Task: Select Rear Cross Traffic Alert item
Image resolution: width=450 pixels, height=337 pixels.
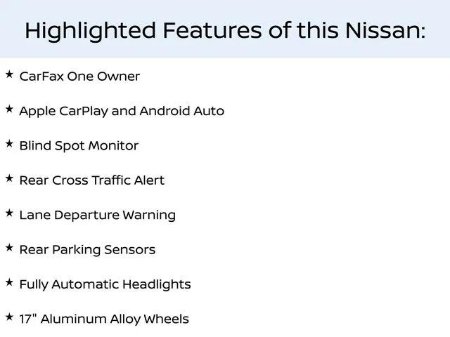Action: click(92, 180)
